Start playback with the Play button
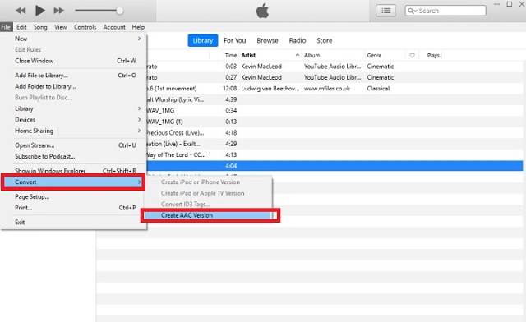Viewport: 526px width, 322px height. pyautogui.click(x=40, y=11)
